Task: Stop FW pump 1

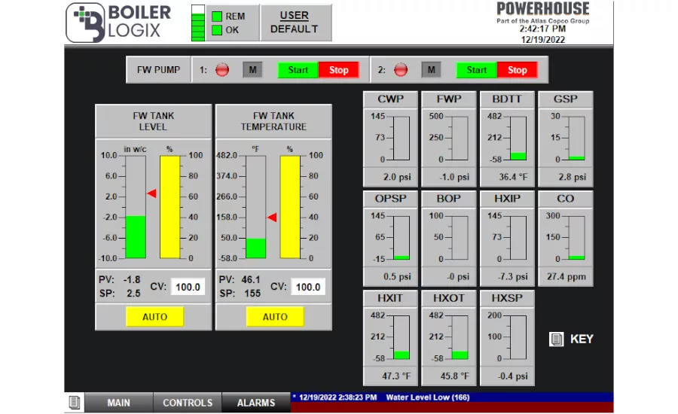Action: coord(338,70)
